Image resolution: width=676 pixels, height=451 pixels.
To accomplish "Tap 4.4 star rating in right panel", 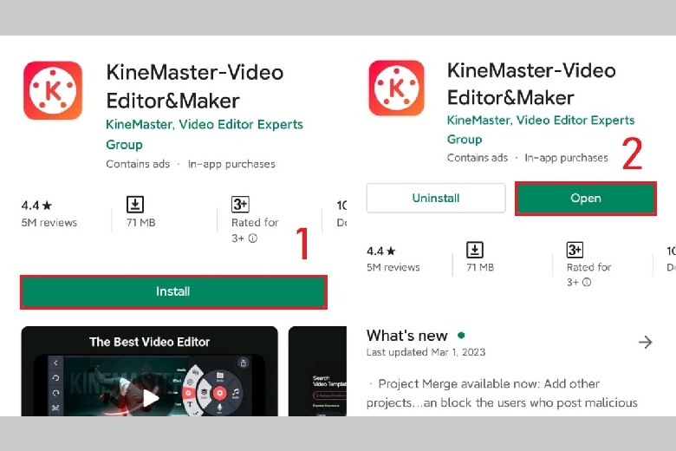I will tap(381, 251).
